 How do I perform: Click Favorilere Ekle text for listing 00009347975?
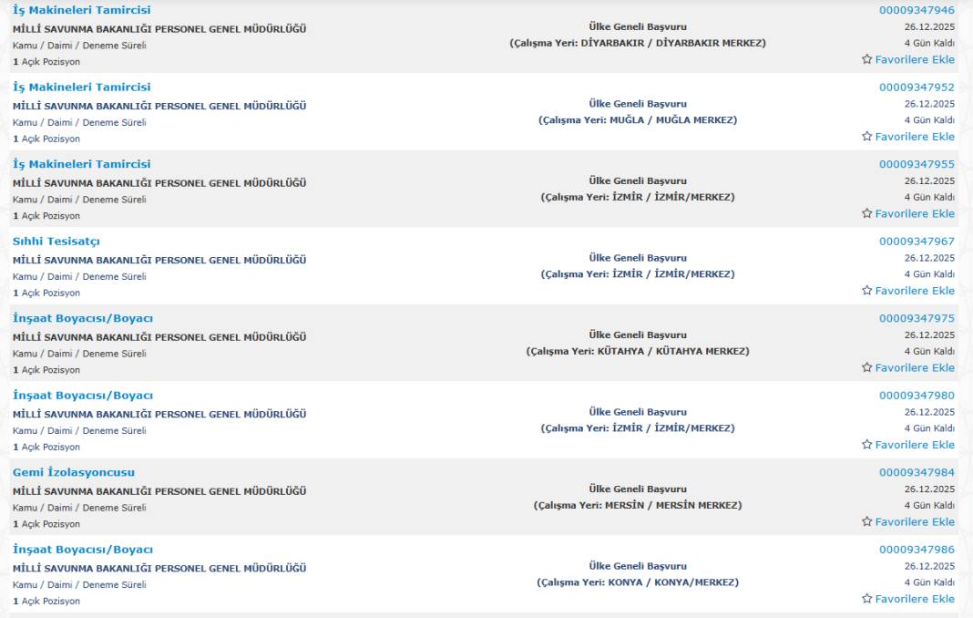tap(915, 367)
